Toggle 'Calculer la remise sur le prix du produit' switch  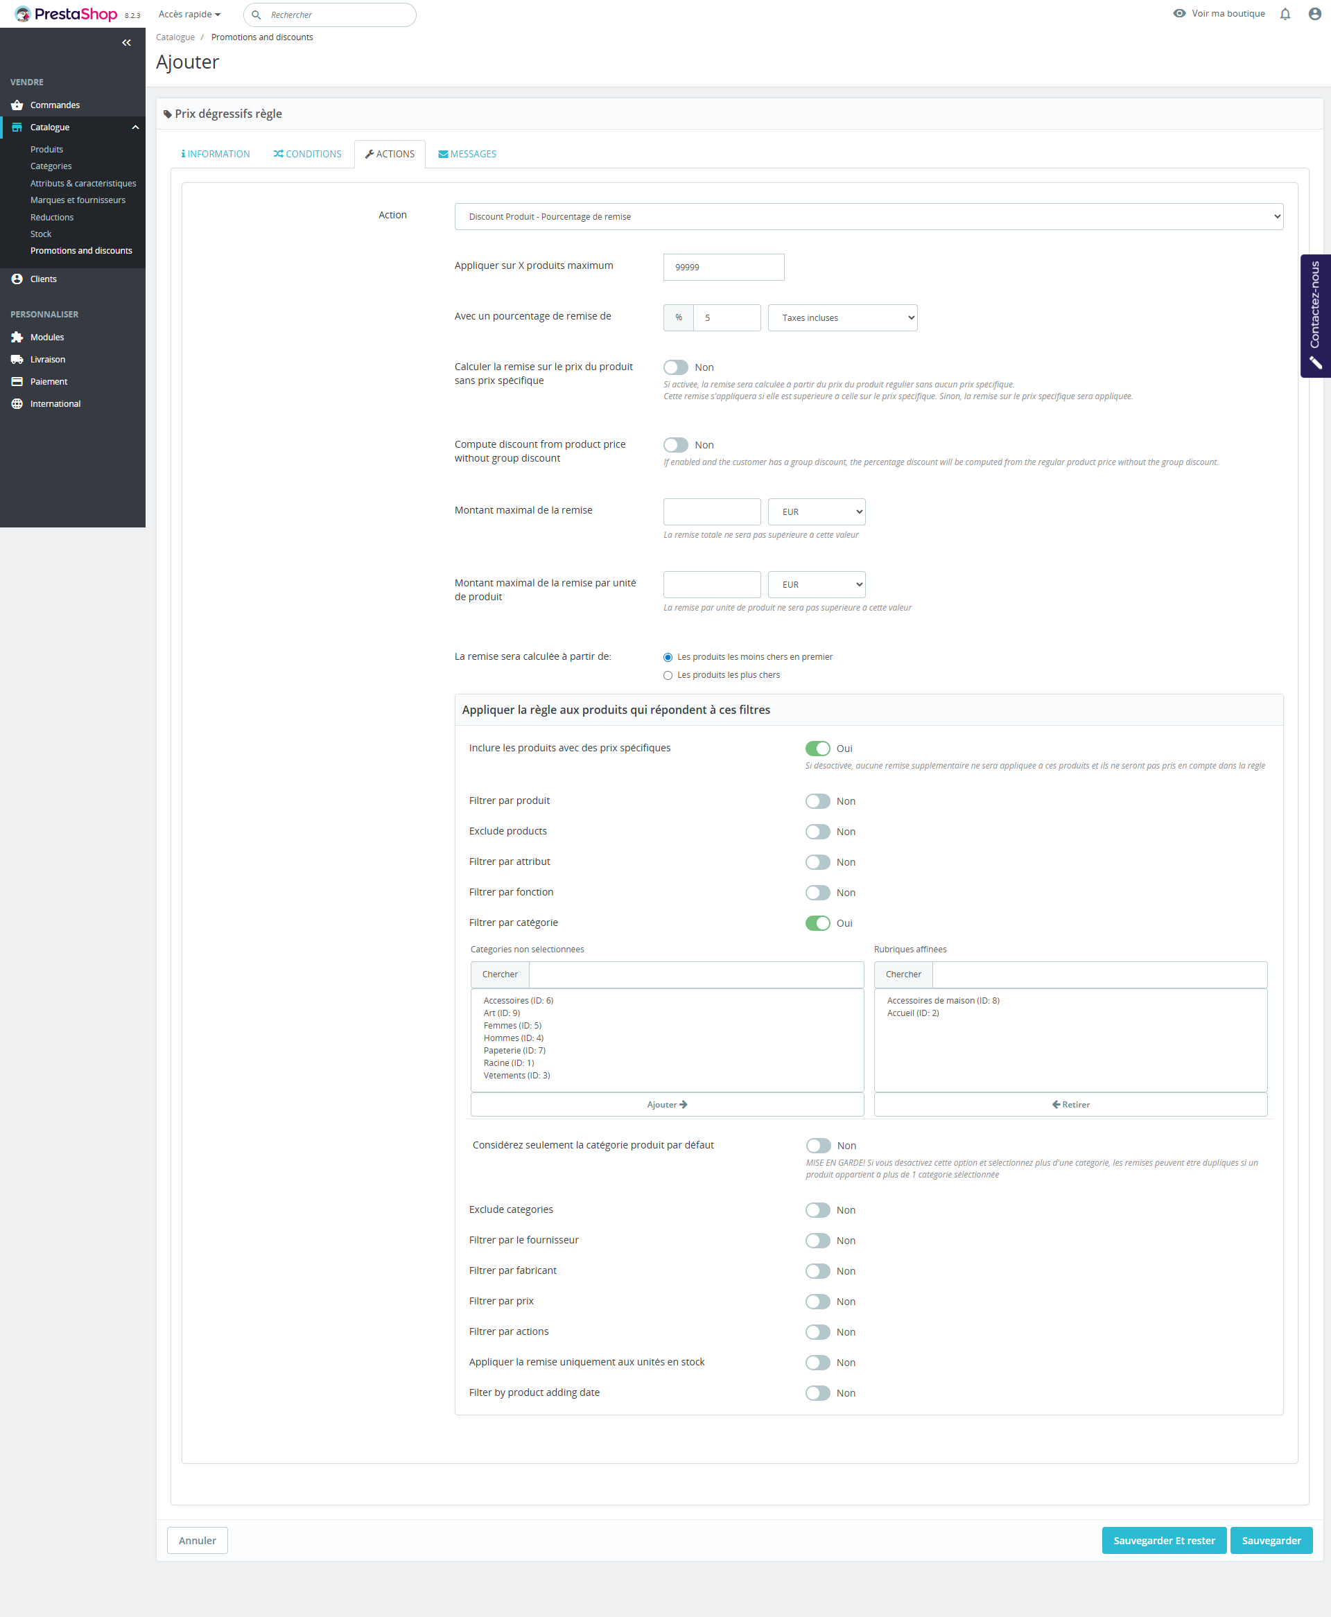point(675,367)
